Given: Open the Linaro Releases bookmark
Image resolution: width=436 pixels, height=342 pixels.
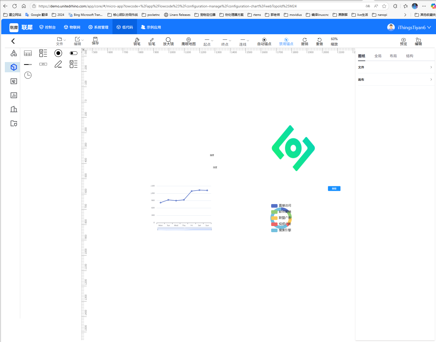Looking at the screenshot, I should point(177,15).
